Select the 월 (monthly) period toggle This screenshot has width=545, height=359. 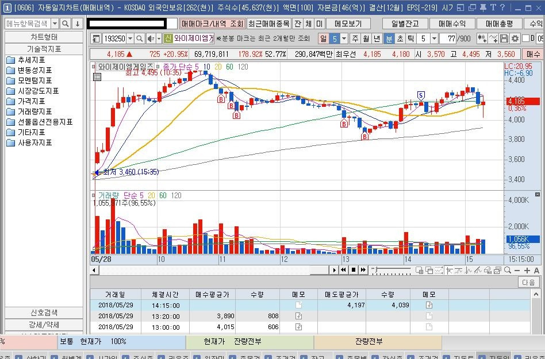tap(366, 38)
